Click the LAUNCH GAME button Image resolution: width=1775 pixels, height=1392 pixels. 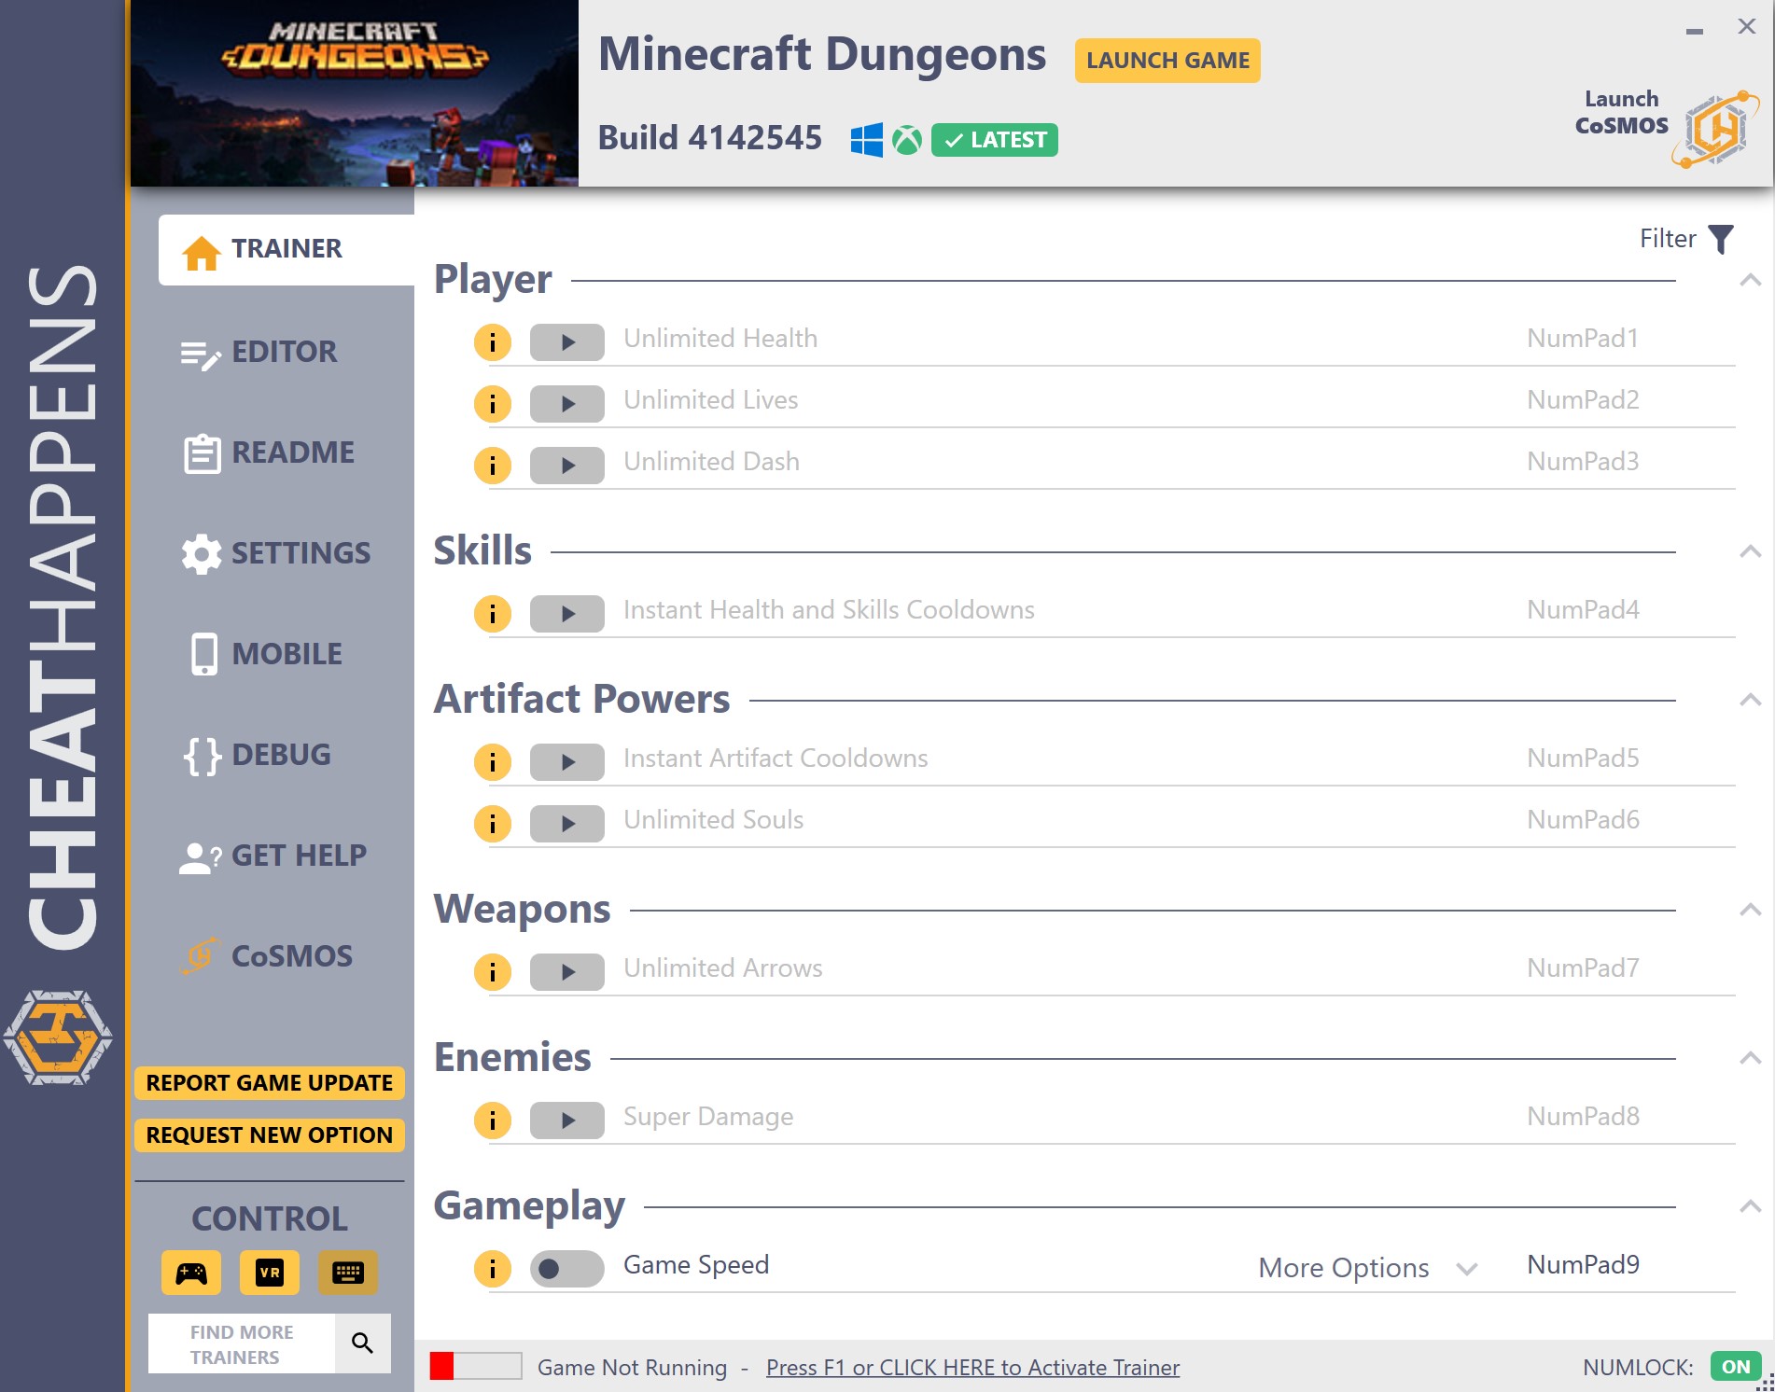click(1167, 61)
